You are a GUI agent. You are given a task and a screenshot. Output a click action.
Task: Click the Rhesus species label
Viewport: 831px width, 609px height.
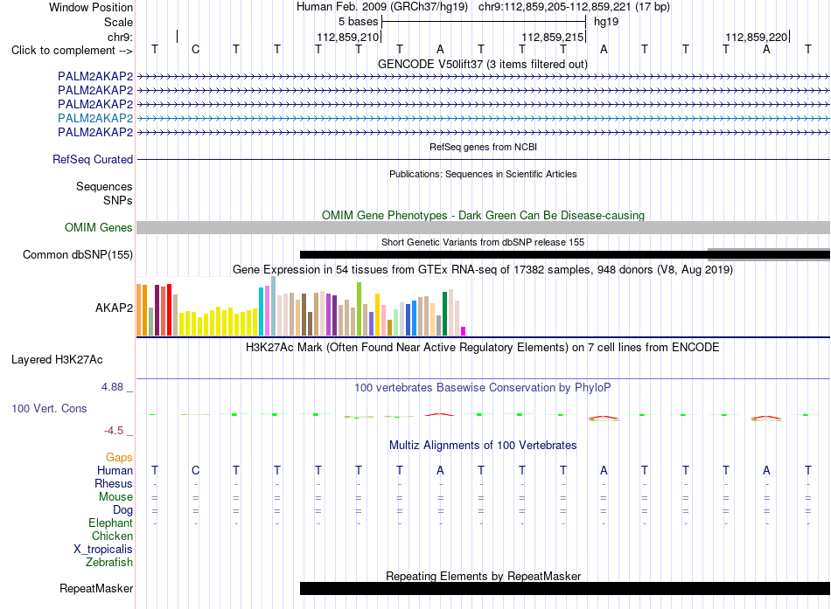[x=114, y=483]
